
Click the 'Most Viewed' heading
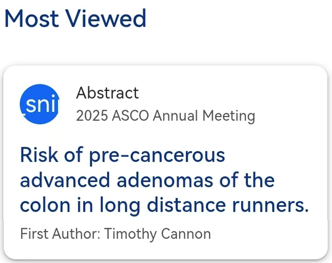point(75,18)
